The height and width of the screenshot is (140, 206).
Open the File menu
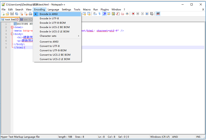pyautogui.click(x=3, y=10)
